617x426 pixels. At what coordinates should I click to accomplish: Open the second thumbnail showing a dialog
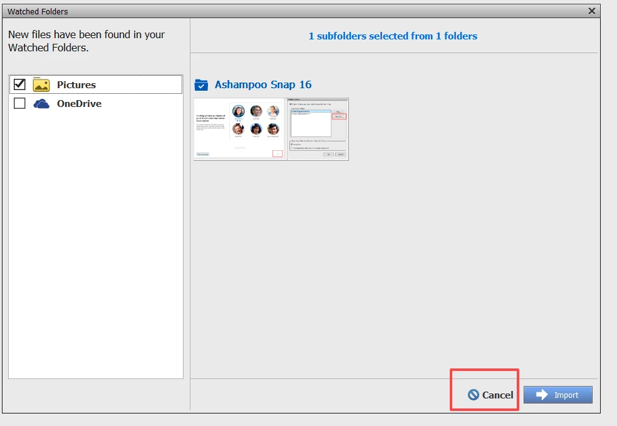tap(318, 129)
